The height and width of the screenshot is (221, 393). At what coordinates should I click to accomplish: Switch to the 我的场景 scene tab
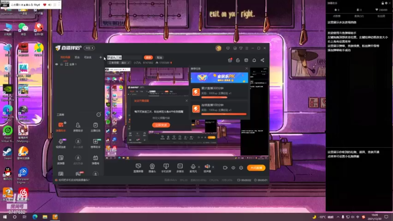click(x=65, y=57)
